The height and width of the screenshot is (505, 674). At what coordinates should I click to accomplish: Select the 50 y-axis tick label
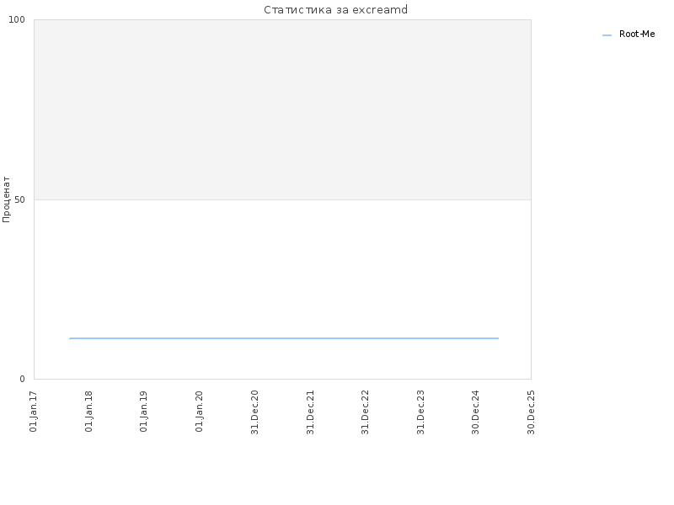pyautogui.click(x=19, y=199)
